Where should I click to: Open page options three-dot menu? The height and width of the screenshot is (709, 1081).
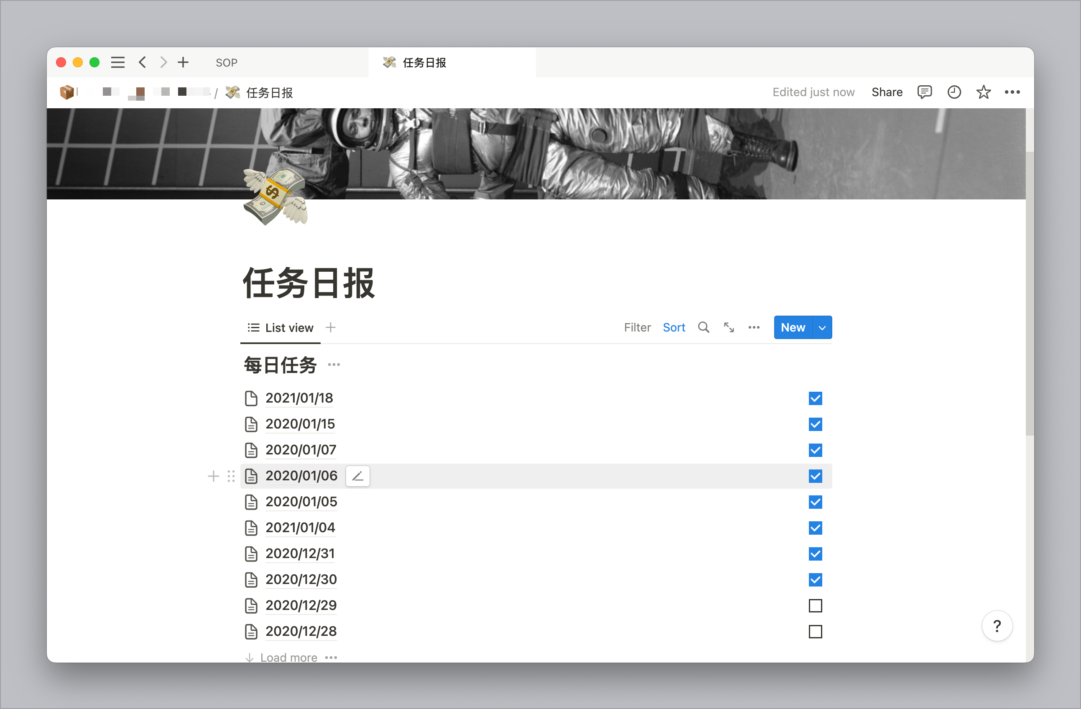click(1012, 92)
